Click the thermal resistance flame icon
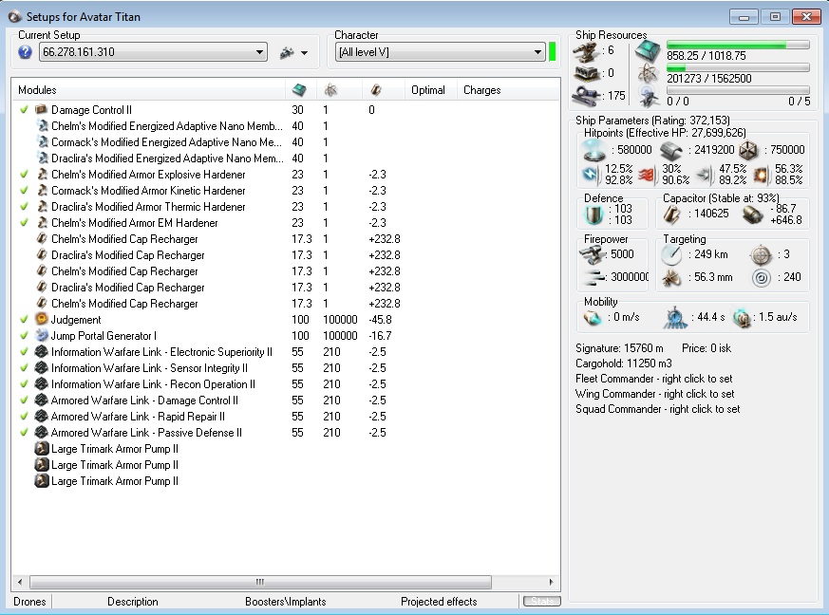 click(647, 175)
